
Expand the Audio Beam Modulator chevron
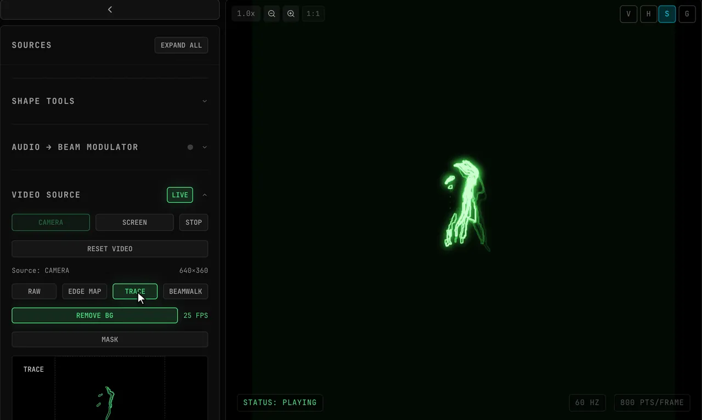[205, 147]
